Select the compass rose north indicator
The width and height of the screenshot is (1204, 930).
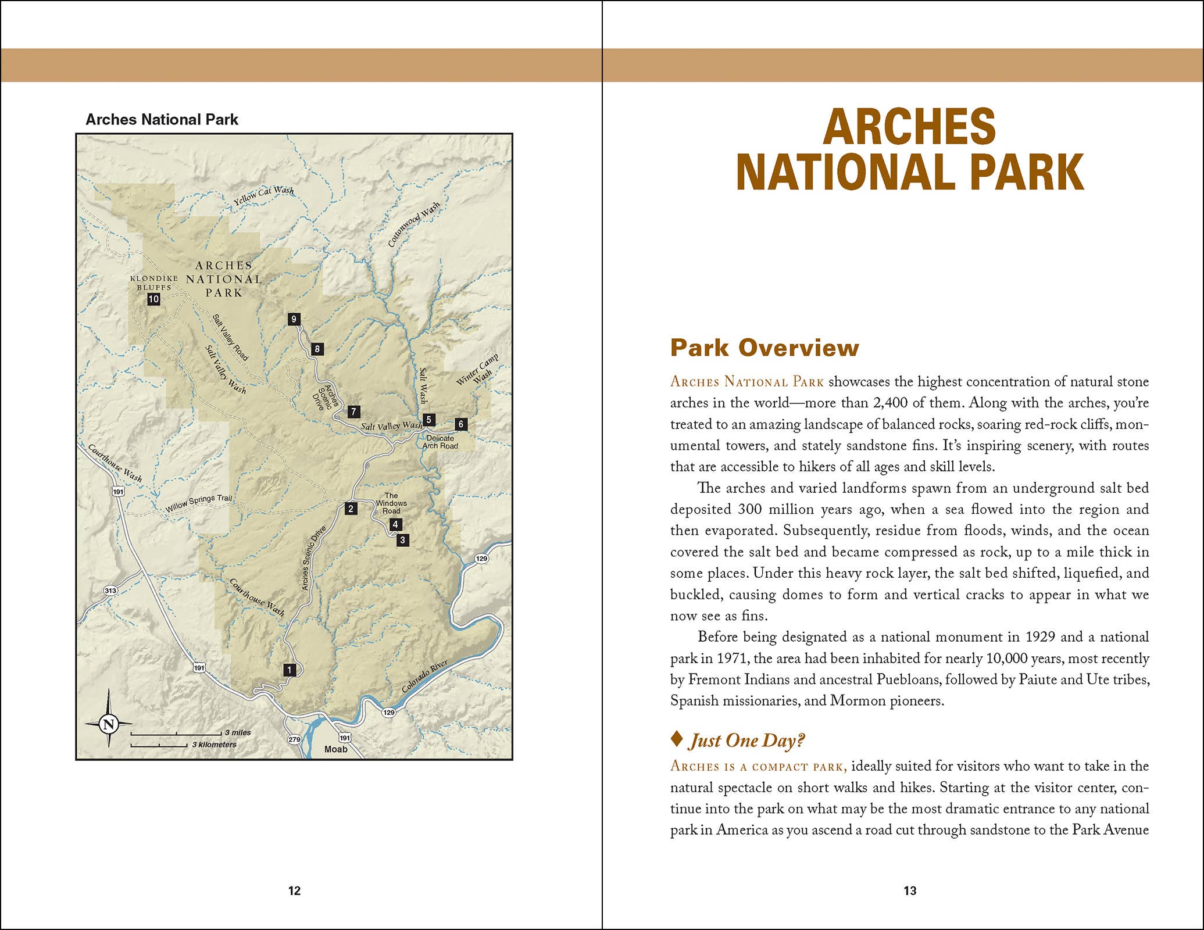(x=108, y=723)
